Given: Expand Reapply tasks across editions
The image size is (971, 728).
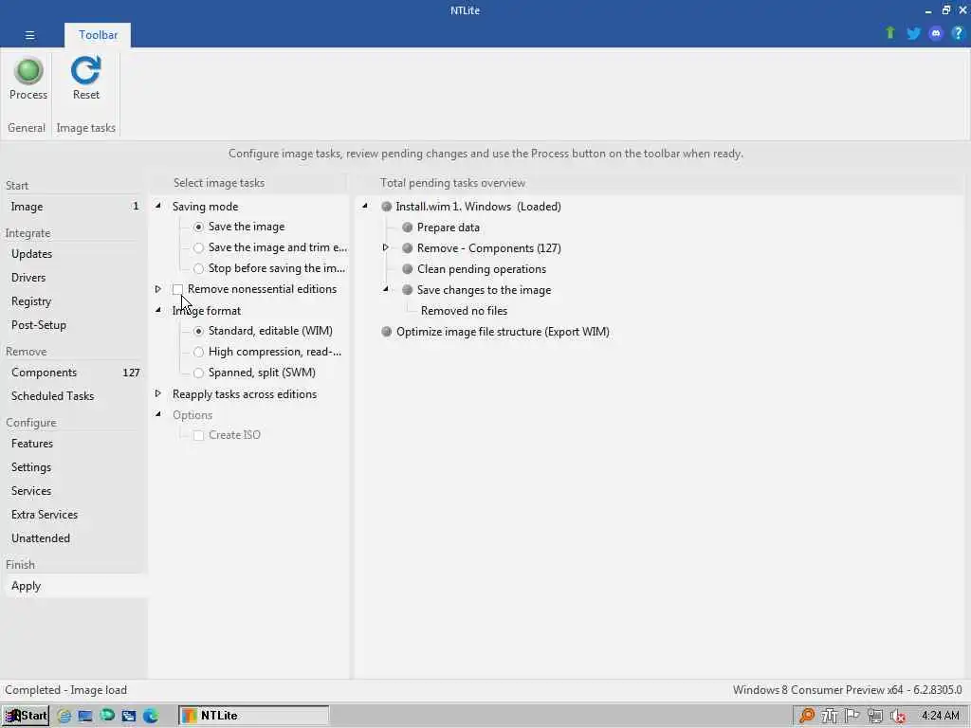Looking at the screenshot, I should [158, 393].
